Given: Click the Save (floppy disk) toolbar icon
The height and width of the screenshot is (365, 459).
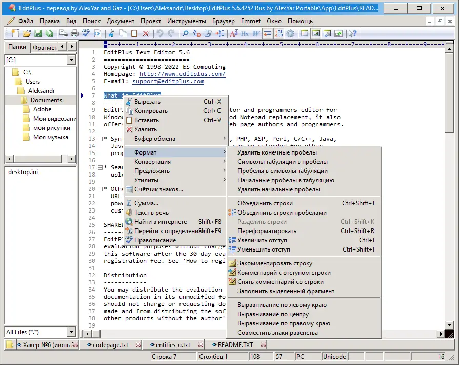Looking at the screenshot, I should [38, 33].
